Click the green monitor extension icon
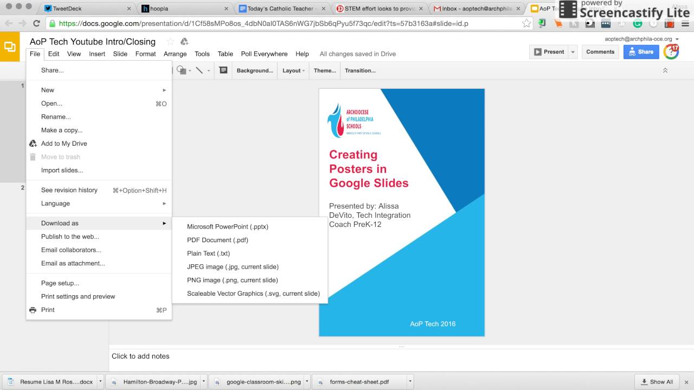The height and width of the screenshot is (390, 694). [542, 24]
